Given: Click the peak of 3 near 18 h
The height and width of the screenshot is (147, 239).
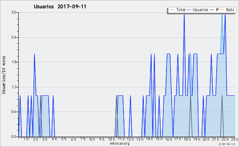Looking at the screenshot, I should coord(184,14).
